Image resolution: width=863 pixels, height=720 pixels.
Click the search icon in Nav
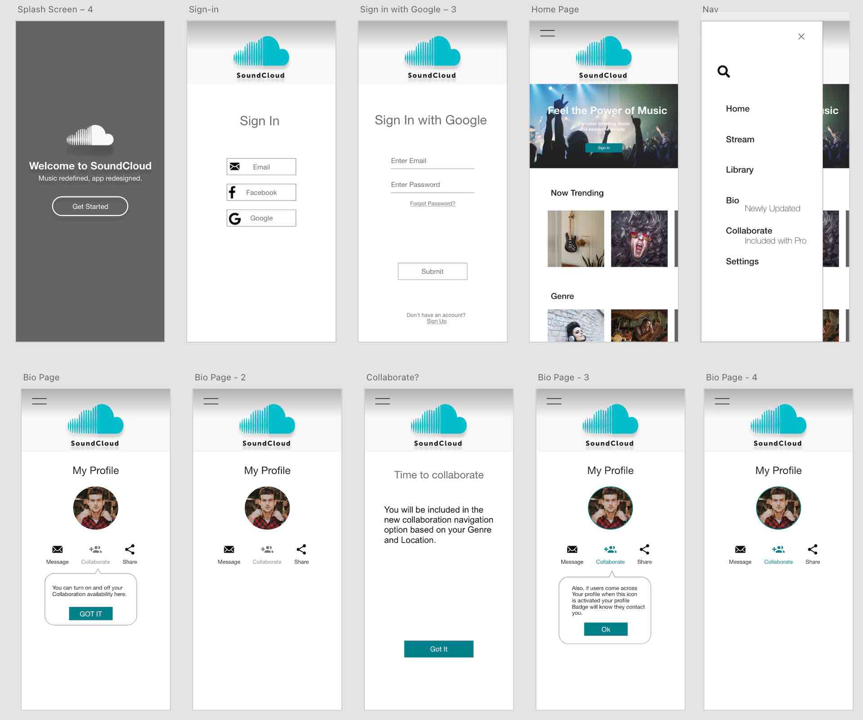point(724,71)
